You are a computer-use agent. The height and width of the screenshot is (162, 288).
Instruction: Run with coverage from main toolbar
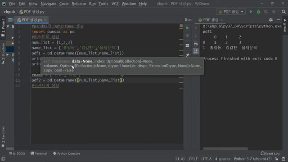266,12
